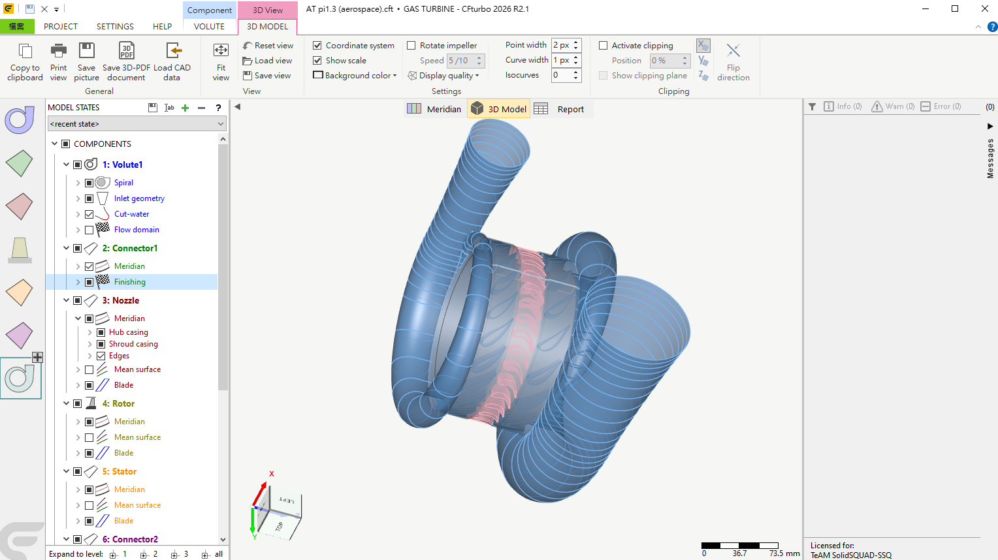The image size is (998, 560).
Task: Click the add component plus icon in sidebar
Action: click(x=38, y=357)
